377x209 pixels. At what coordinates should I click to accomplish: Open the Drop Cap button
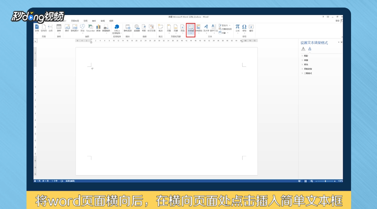tap(214, 28)
